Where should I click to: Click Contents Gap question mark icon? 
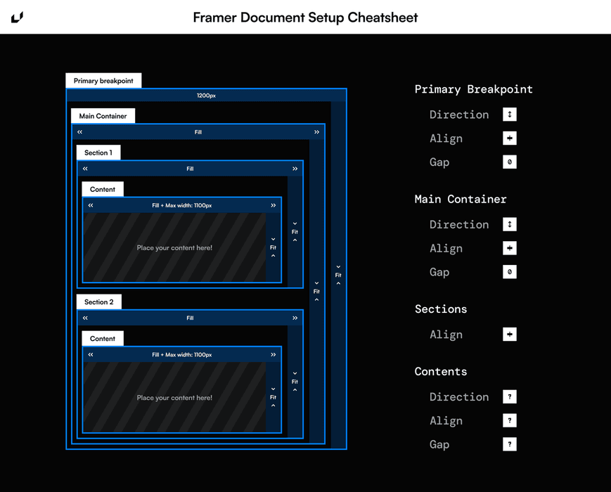pyautogui.click(x=509, y=444)
